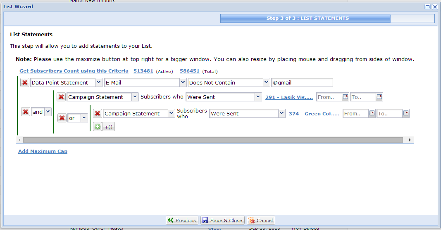
Task: Remove the 'or' group with red X
Action: tap(62, 118)
